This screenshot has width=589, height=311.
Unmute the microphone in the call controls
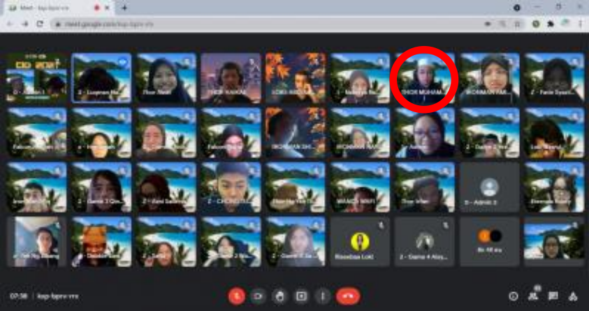pos(237,296)
